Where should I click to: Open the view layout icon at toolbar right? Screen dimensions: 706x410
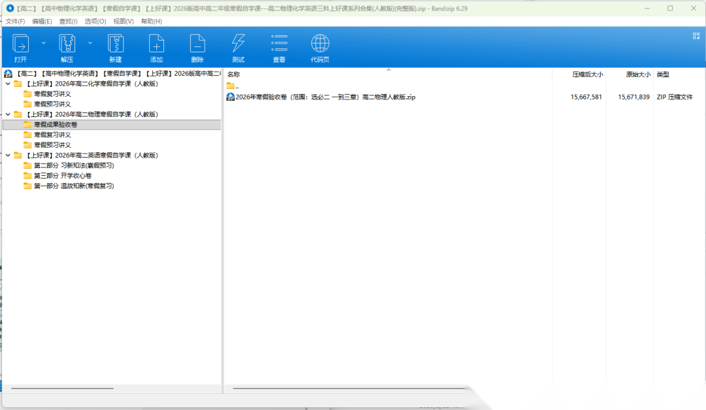pos(696,36)
